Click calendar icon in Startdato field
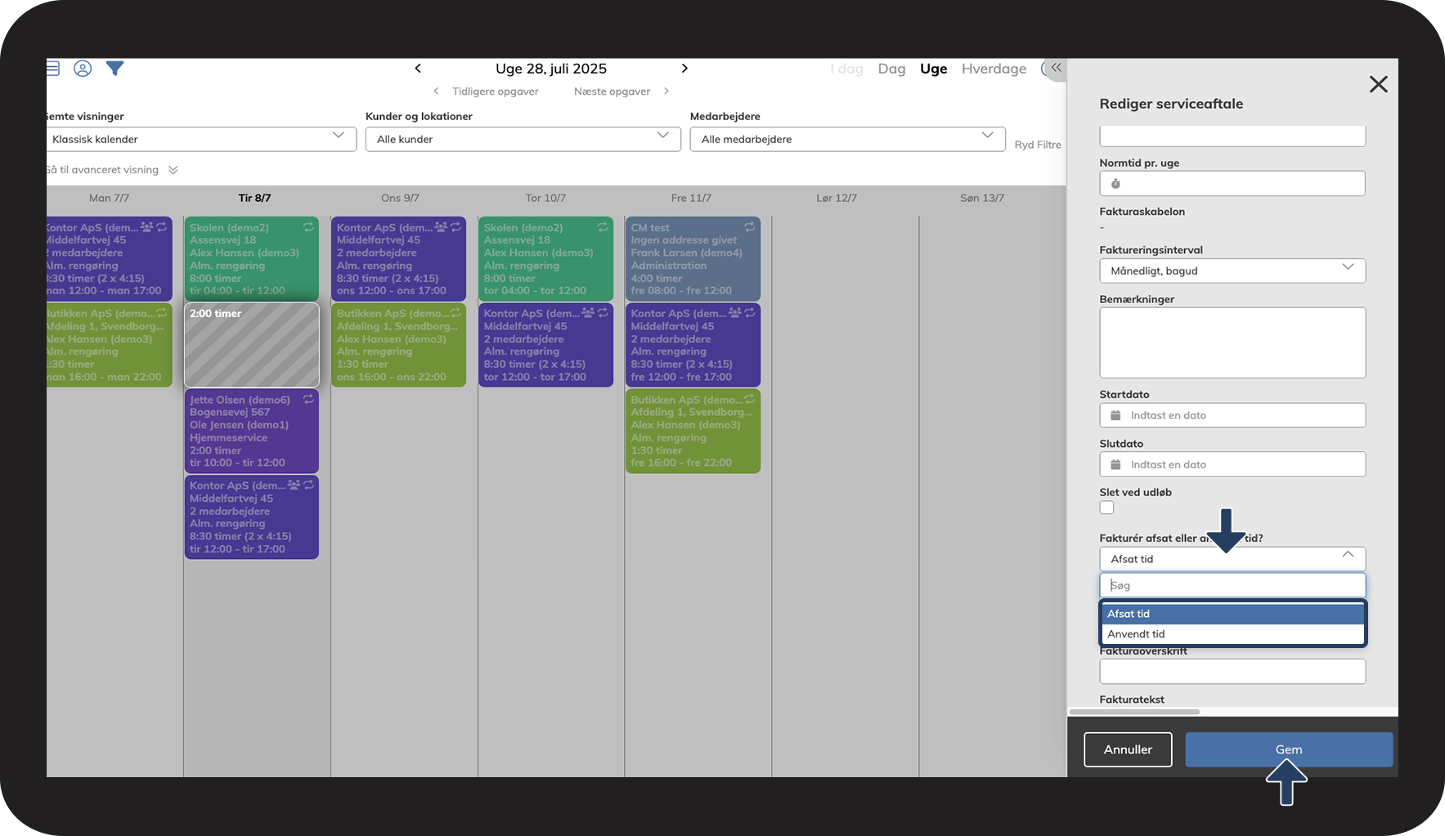Screen dimensions: 1445x836 1115,415
